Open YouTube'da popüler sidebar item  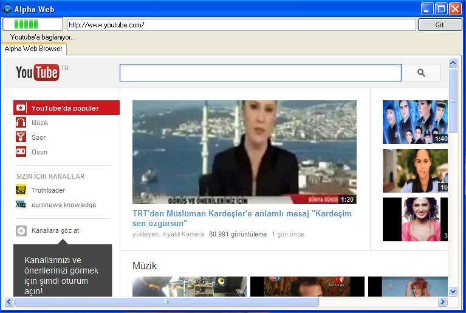[x=66, y=108]
